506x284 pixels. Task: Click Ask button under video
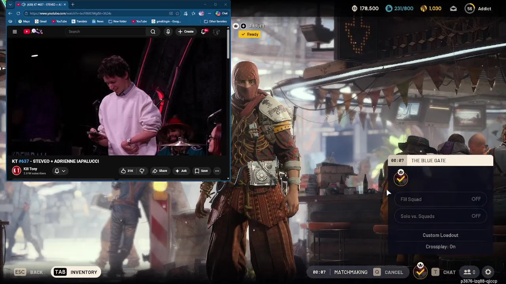pyautogui.click(x=181, y=171)
